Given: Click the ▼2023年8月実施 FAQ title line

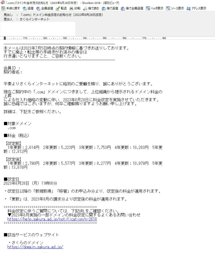Looking at the screenshot, I should [74, 215].
